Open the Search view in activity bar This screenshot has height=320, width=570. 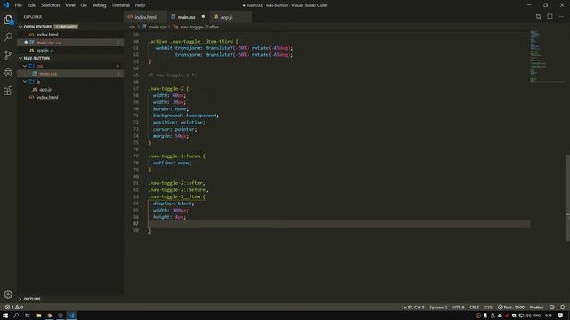pos(8,37)
